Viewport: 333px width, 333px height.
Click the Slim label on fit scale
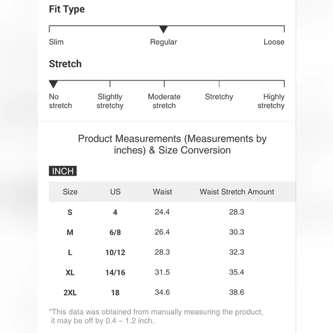pos(56,42)
